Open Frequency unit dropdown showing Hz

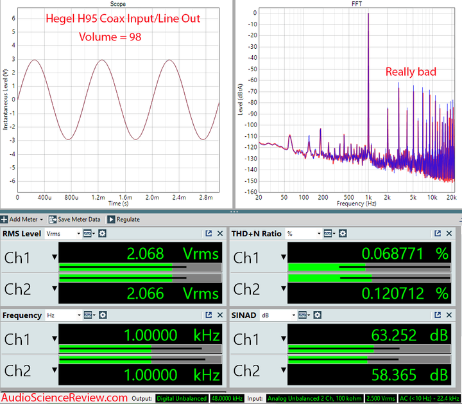(64, 315)
